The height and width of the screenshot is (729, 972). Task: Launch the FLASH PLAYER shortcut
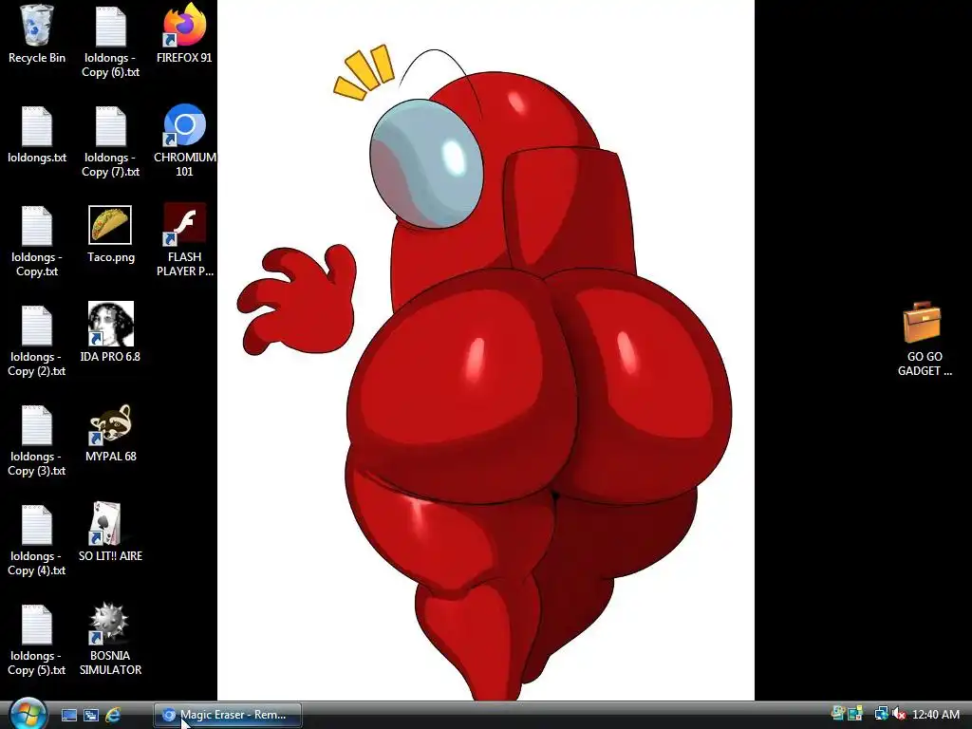[x=184, y=240]
